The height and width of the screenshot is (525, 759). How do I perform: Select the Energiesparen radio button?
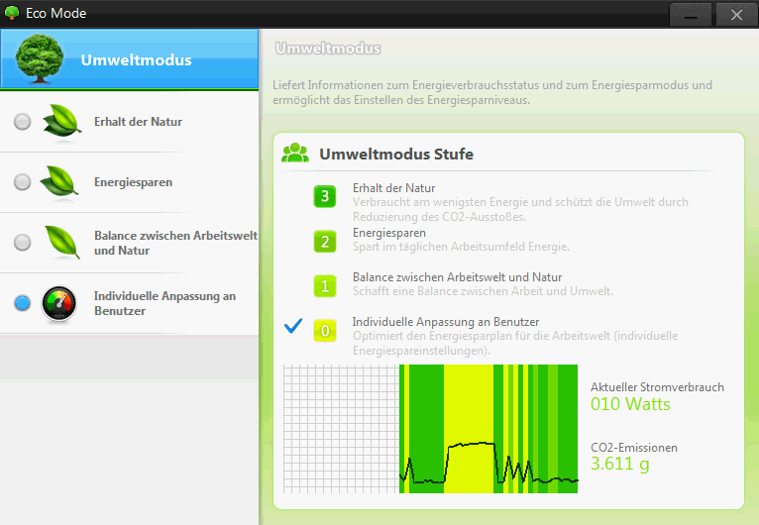22,182
